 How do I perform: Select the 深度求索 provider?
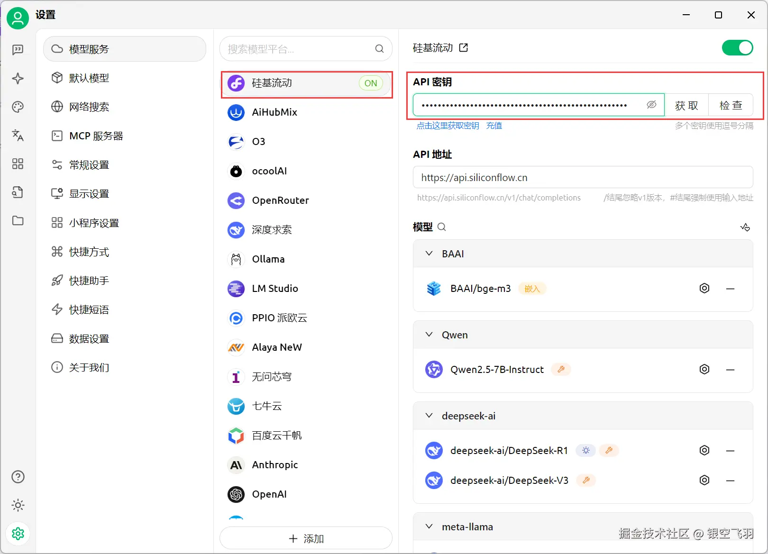tap(307, 230)
